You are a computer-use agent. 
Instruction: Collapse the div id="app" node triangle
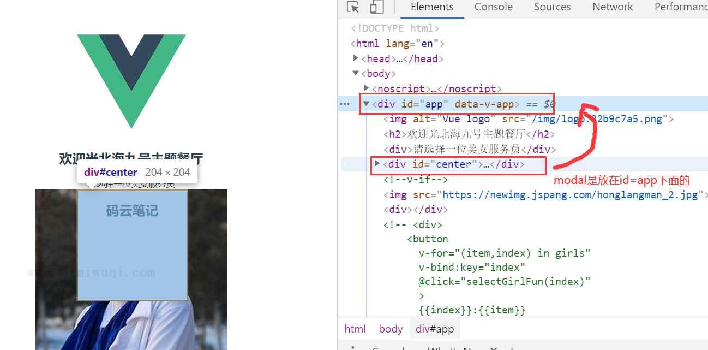(367, 103)
